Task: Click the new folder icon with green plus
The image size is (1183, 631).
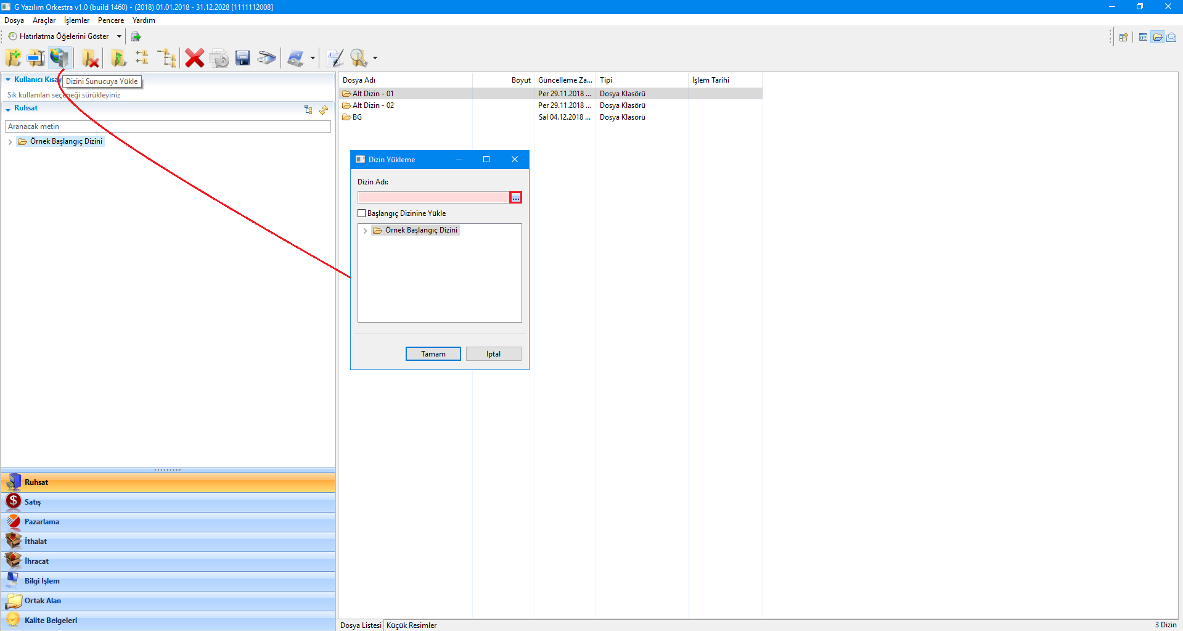Action: pyautogui.click(x=13, y=58)
